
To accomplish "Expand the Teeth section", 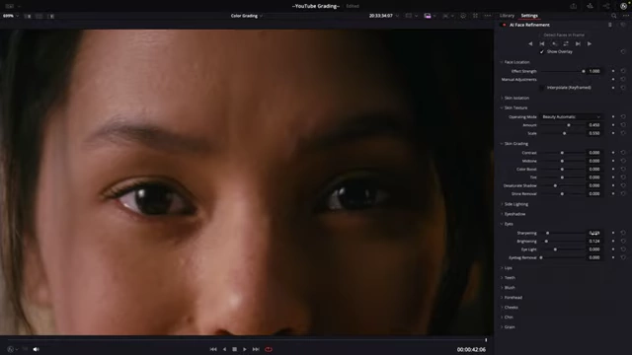I will click(x=502, y=278).
